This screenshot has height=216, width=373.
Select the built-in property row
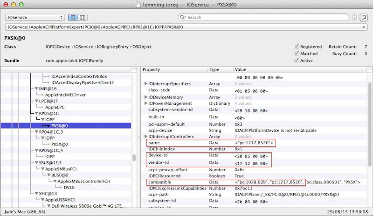point(254,117)
